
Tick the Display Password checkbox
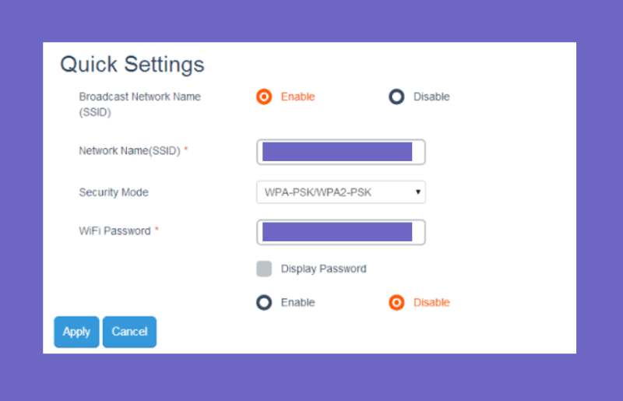point(264,269)
